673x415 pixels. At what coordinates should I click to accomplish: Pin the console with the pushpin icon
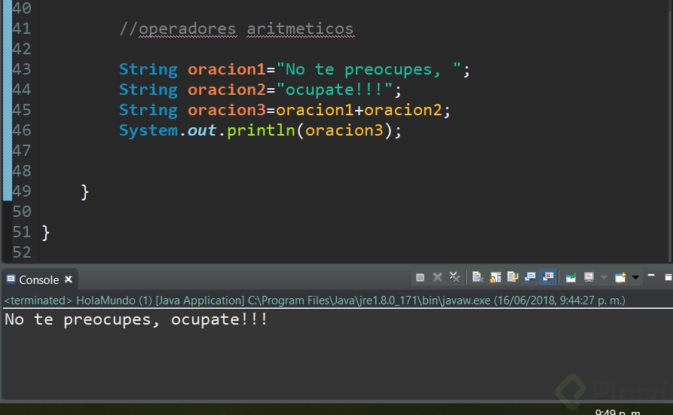571,277
